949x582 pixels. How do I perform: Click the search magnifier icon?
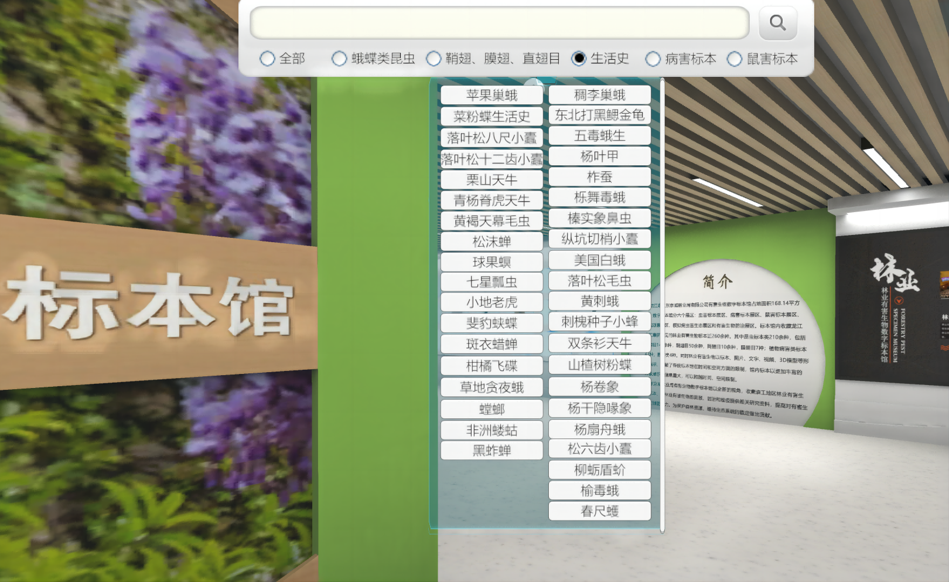click(x=777, y=23)
